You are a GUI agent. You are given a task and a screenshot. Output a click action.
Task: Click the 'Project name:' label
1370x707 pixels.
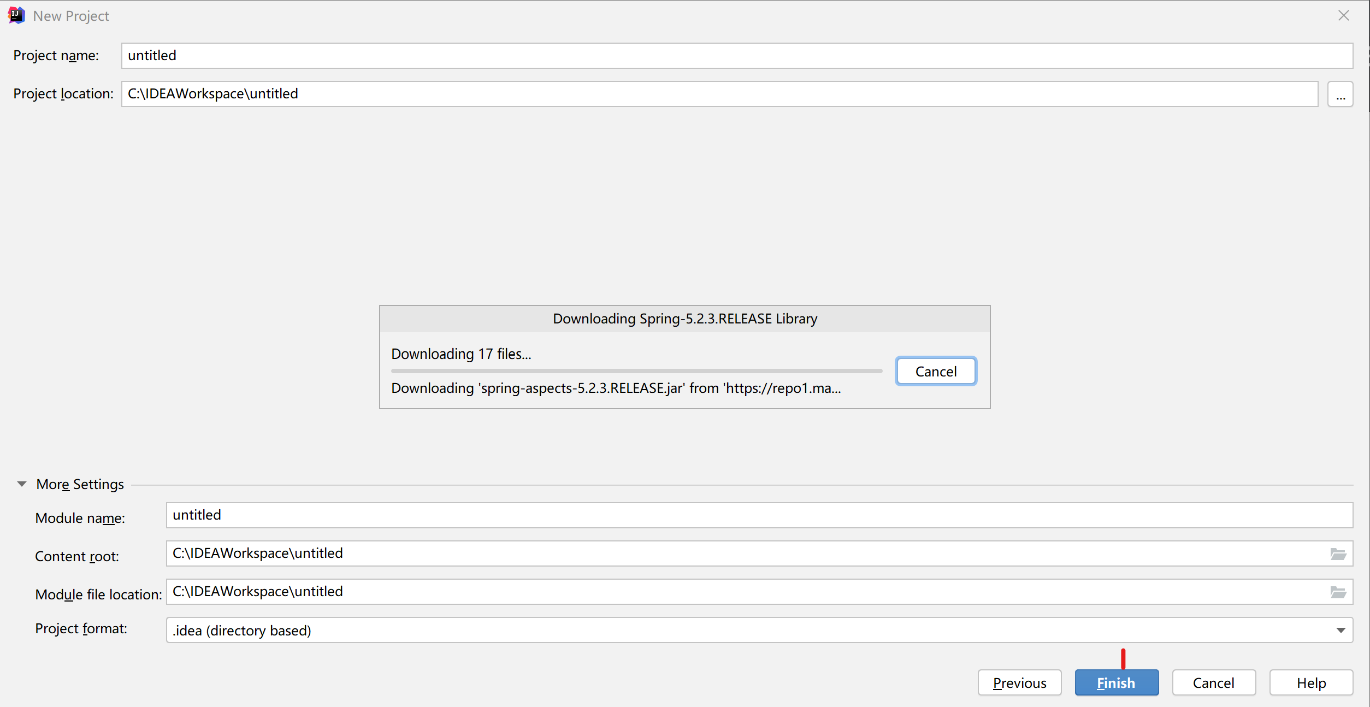56,56
